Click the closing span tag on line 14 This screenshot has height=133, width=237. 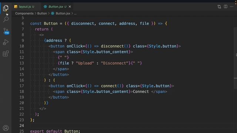click(x=61, y=69)
